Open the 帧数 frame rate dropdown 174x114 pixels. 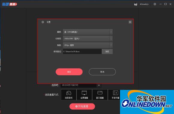point(88,45)
